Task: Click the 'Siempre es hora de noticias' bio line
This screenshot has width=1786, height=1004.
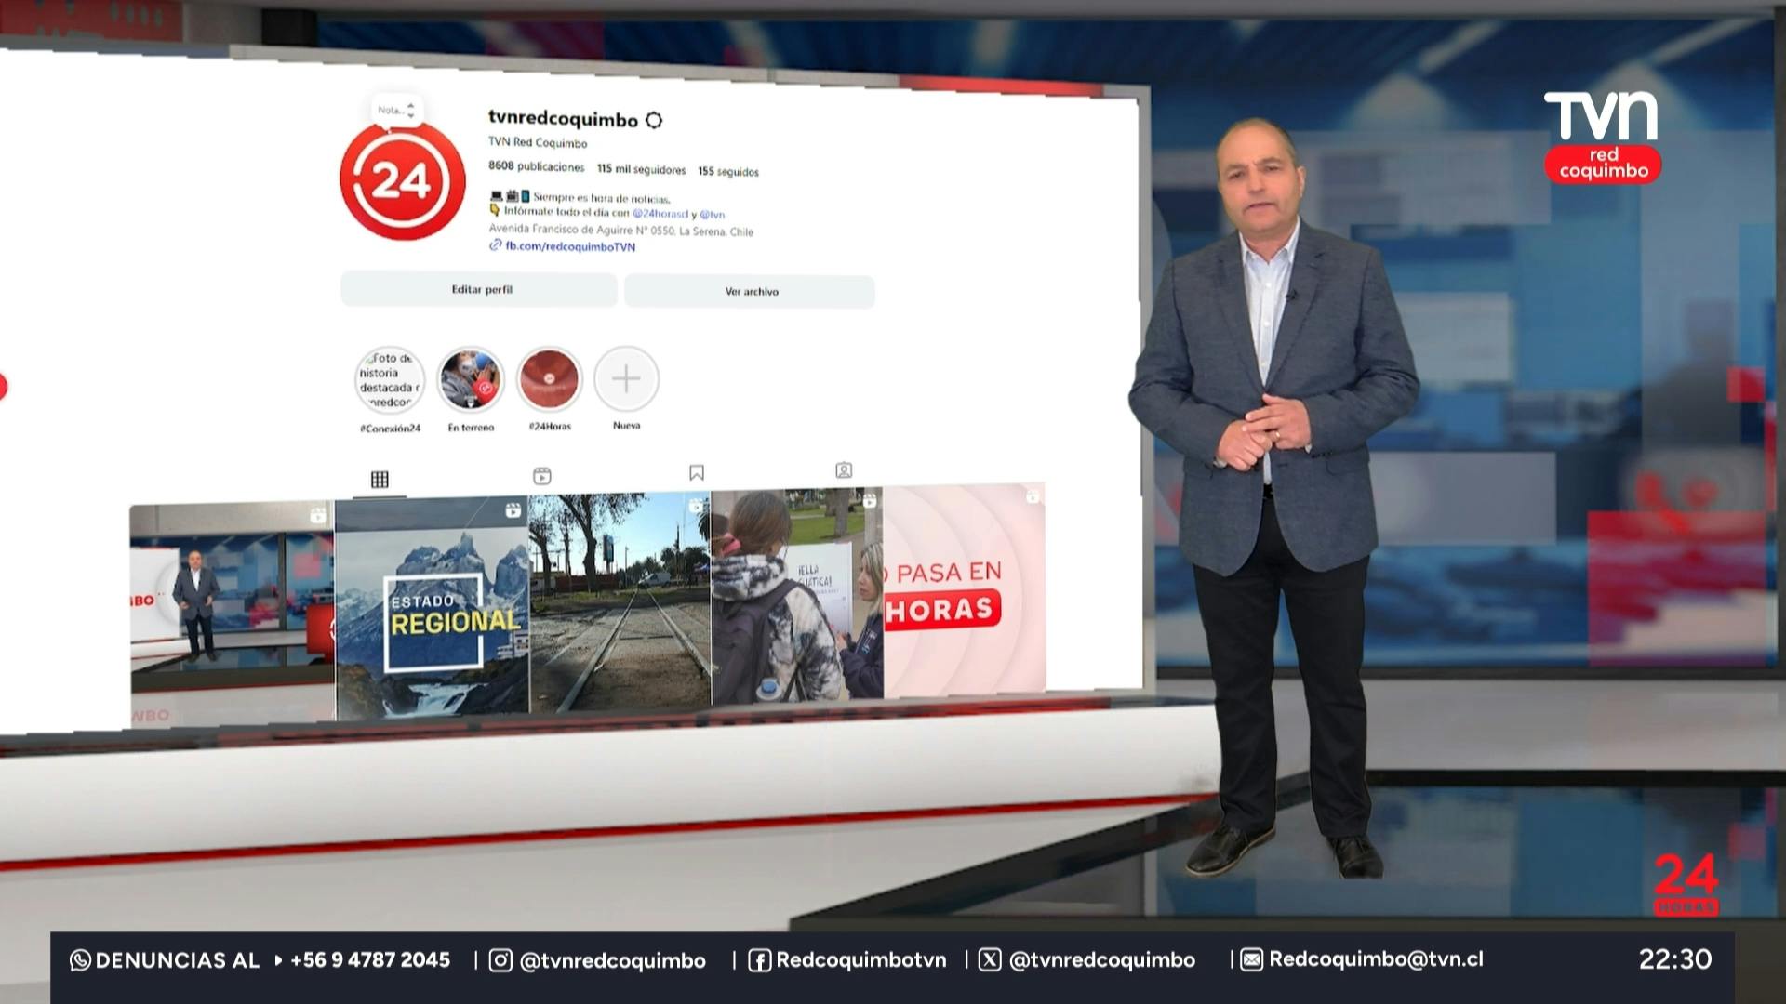Action: pyautogui.click(x=601, y=198)
